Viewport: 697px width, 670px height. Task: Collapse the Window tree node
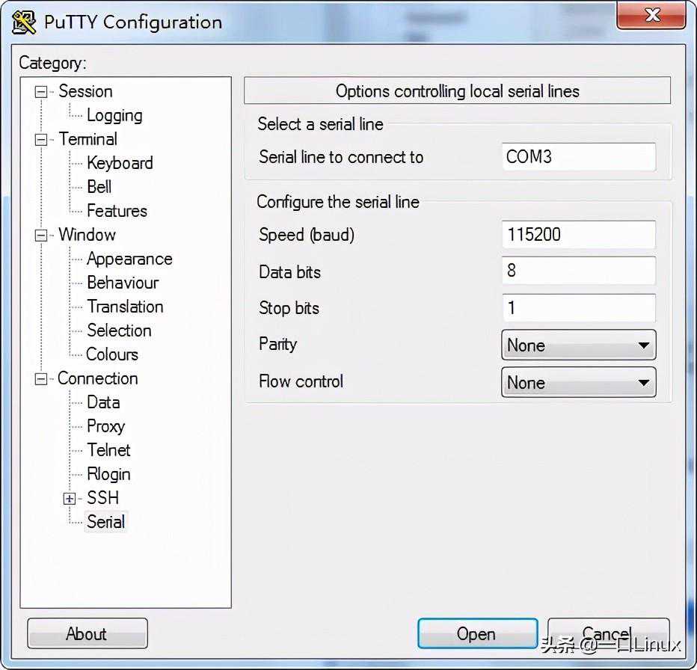42,236
